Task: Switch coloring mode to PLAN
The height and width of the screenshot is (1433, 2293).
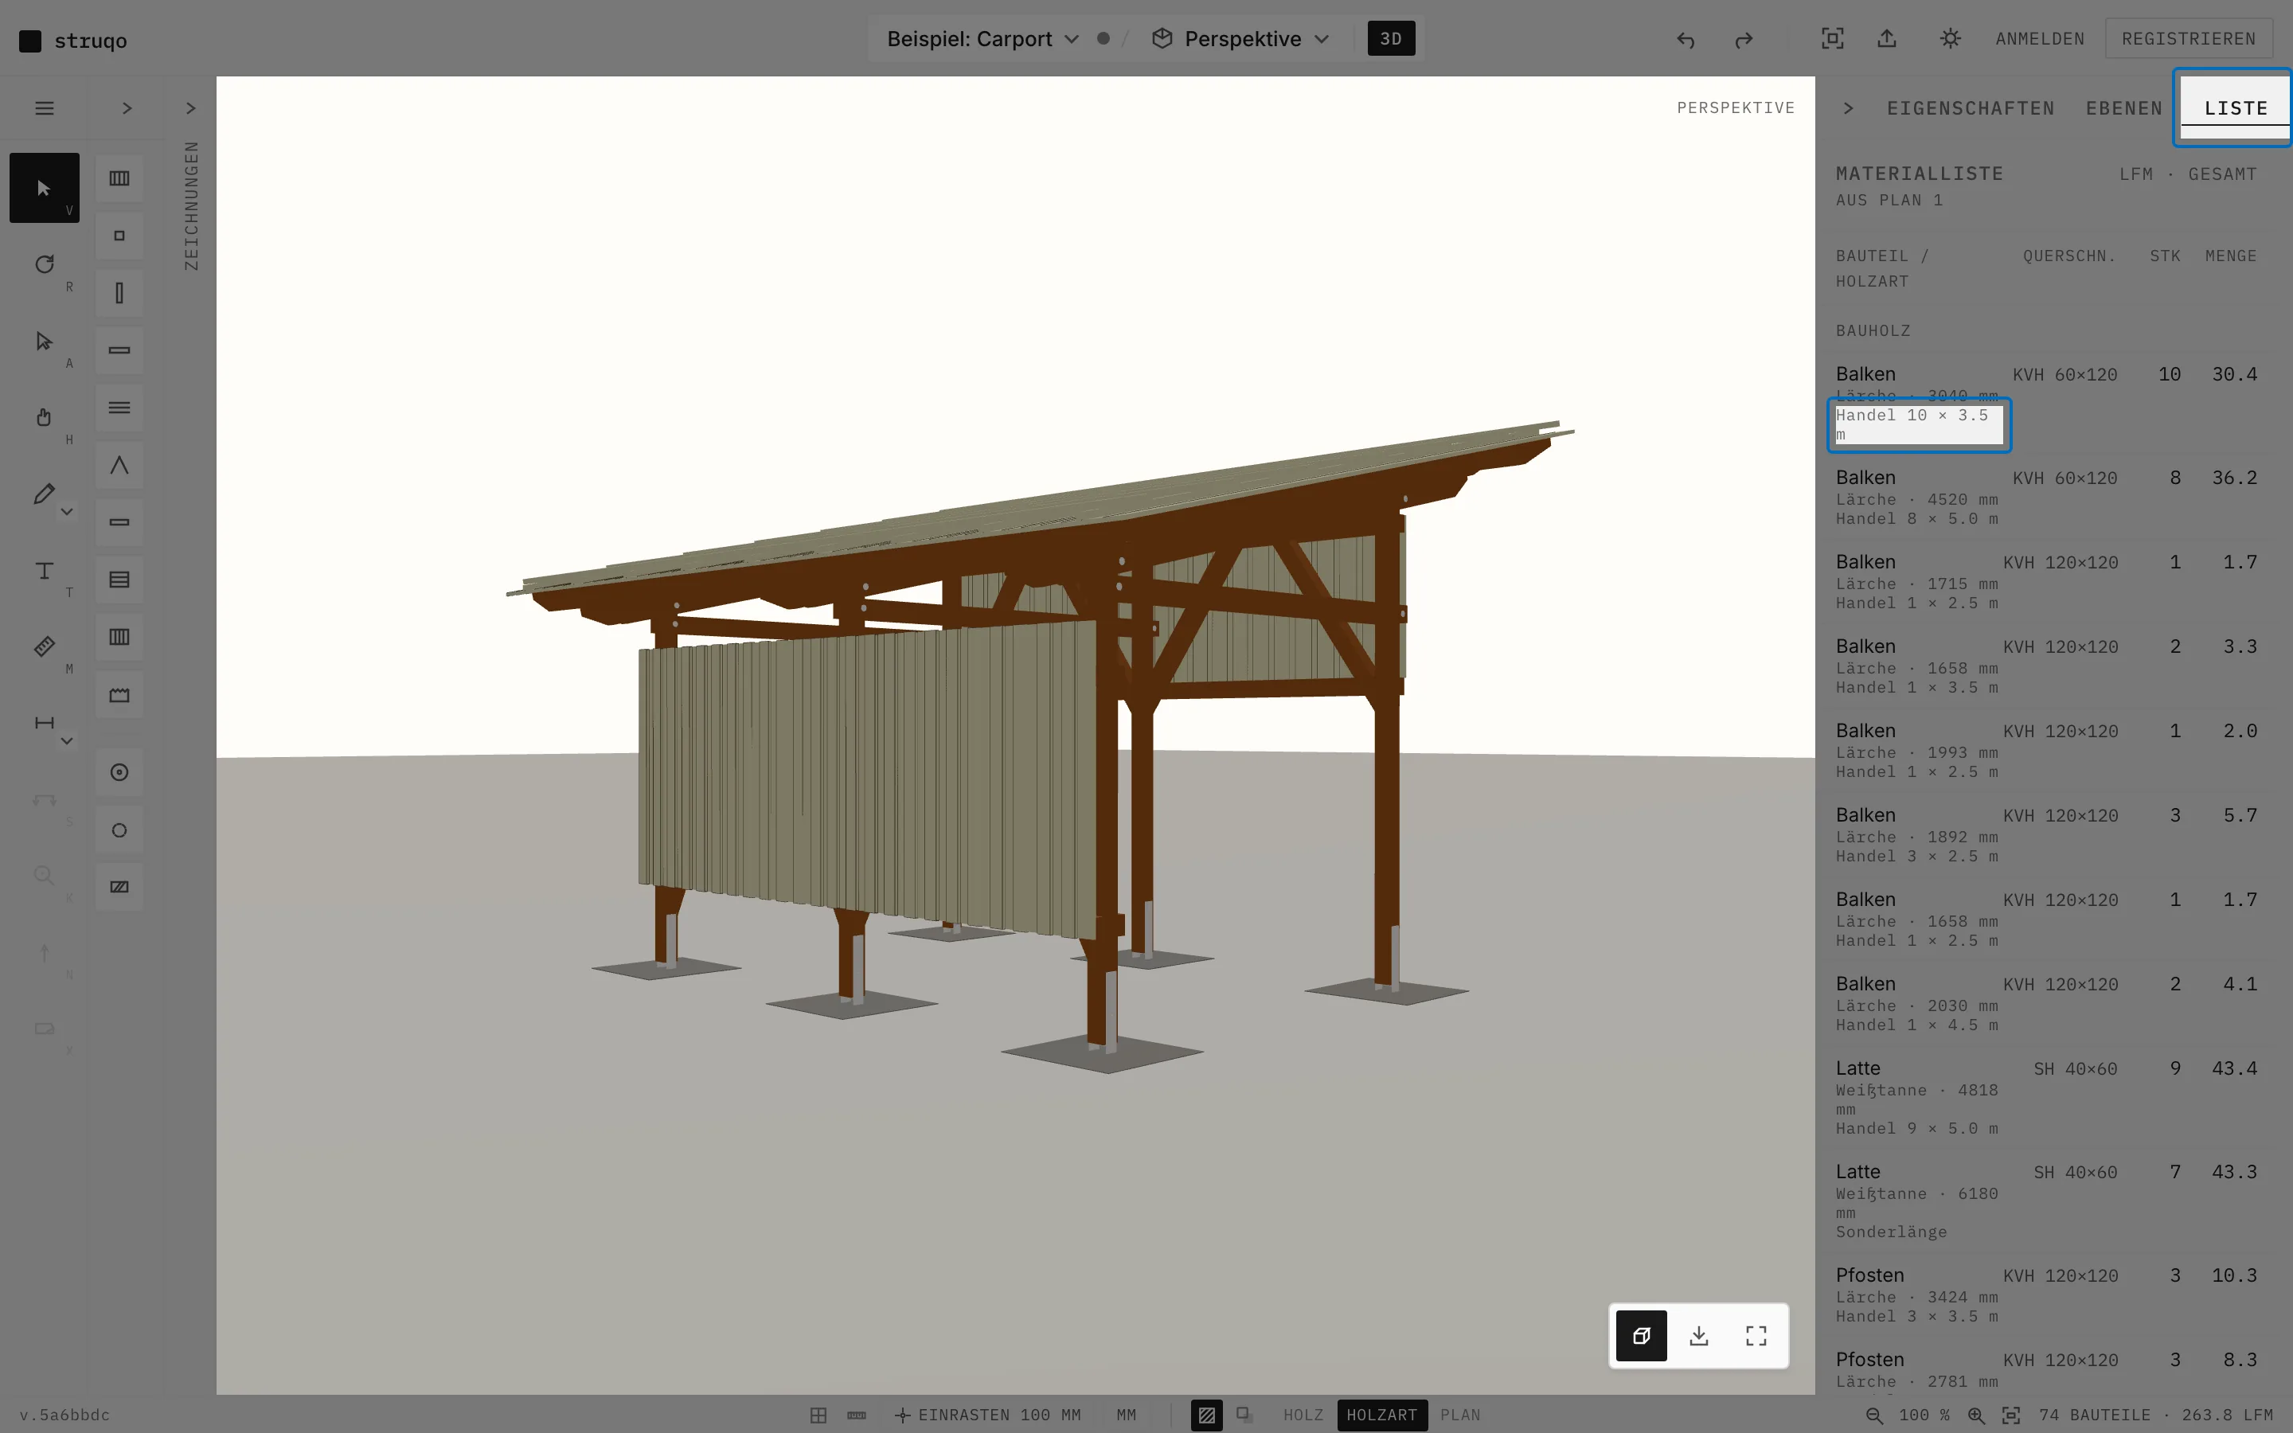Action: pyautogui.click(x=1460, y=1415)
